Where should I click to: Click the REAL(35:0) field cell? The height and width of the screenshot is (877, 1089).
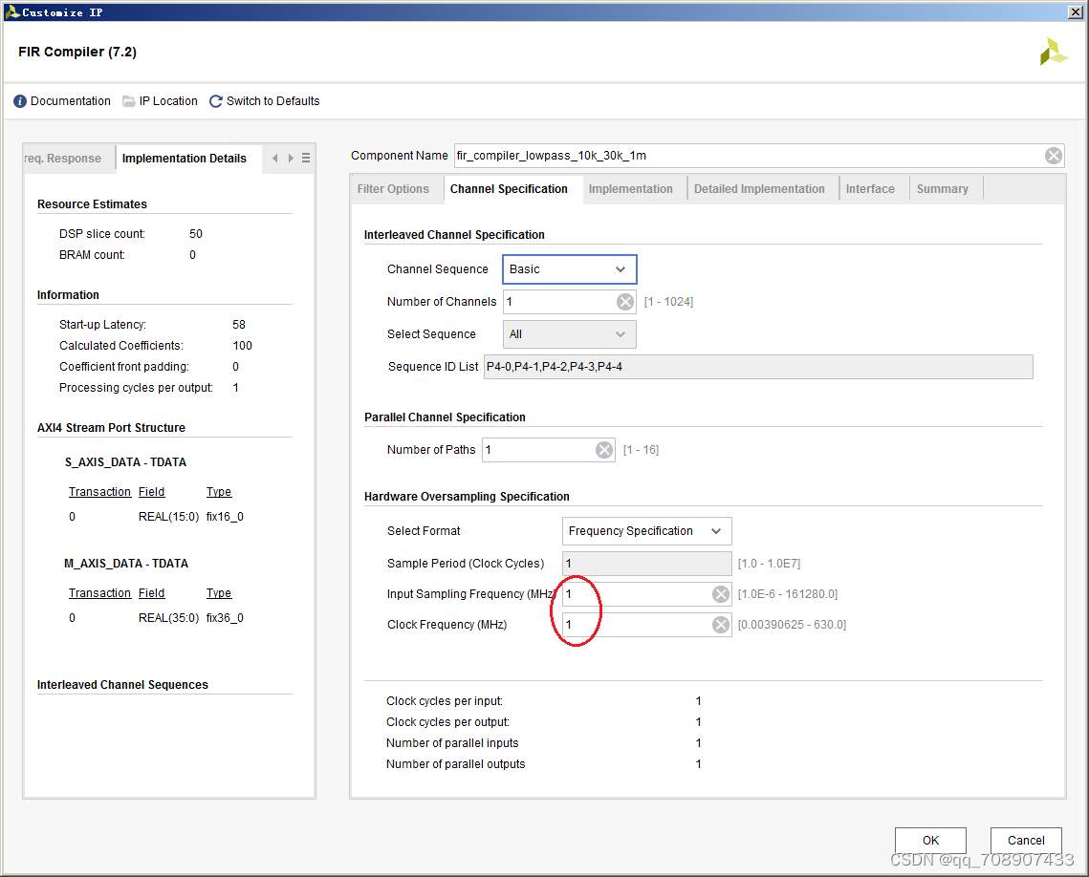pos(169,618)
